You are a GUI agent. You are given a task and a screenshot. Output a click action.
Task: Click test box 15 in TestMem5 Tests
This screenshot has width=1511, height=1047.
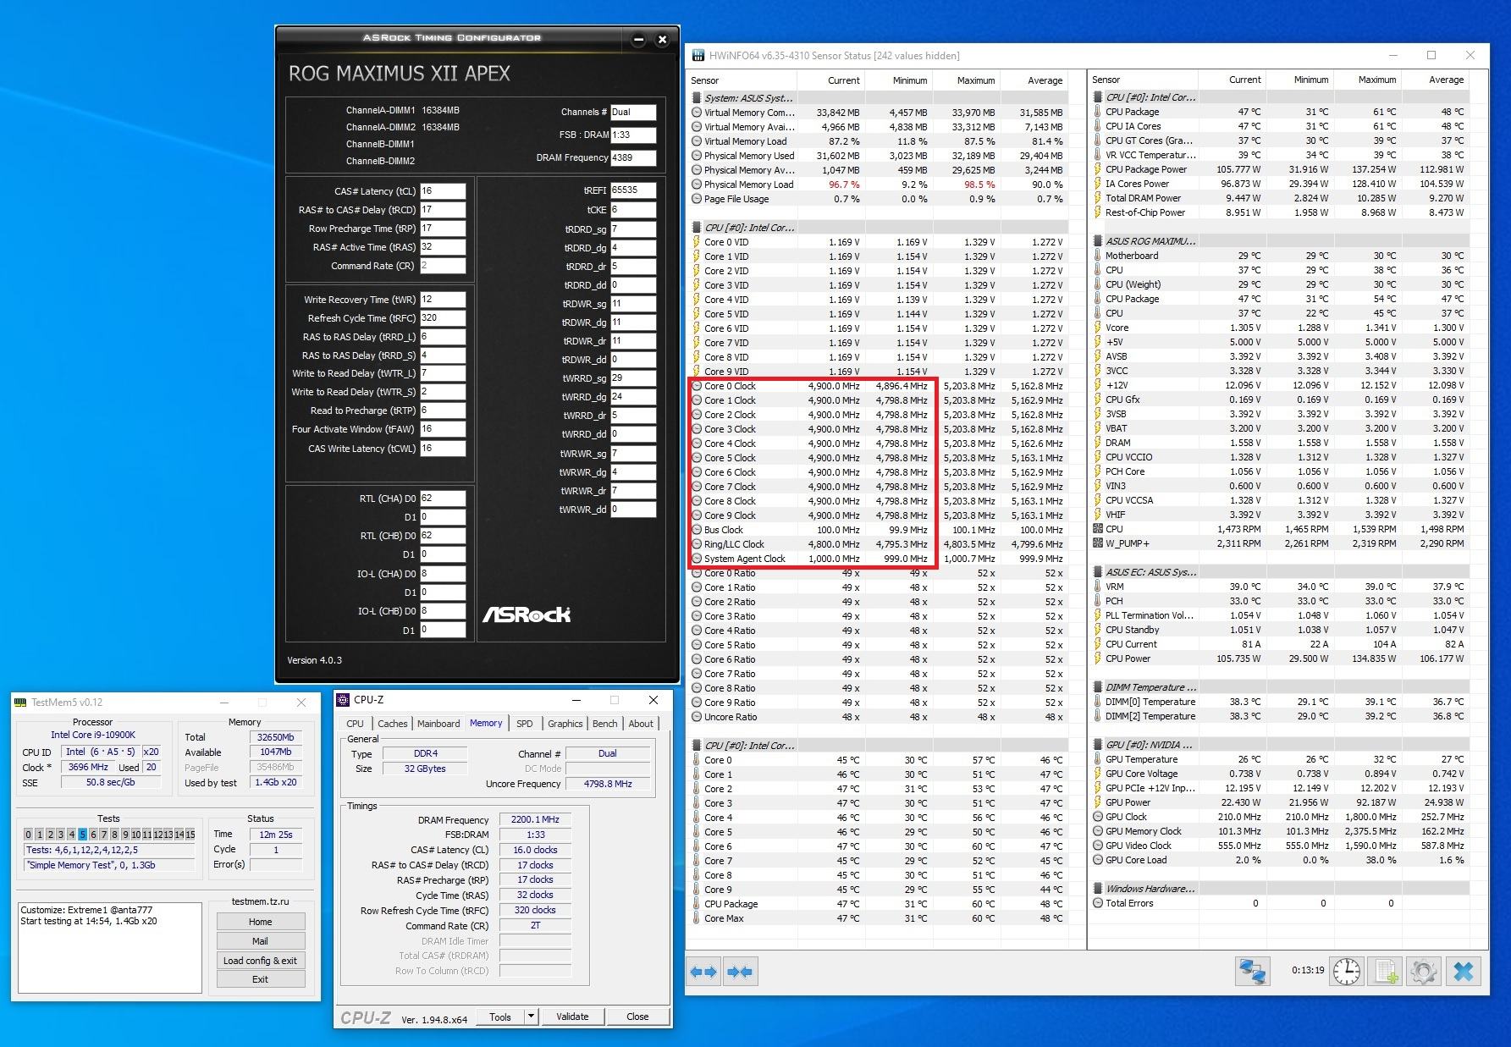coord(190,835)
